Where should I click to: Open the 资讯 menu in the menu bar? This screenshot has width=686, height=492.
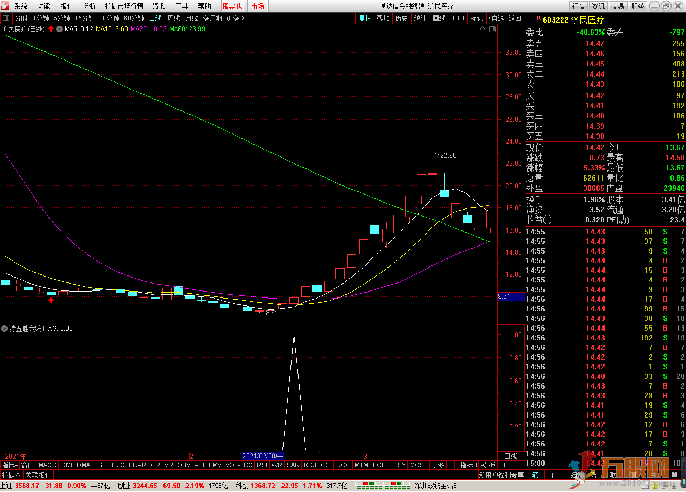pyautogui.click(x=158, y=6)
